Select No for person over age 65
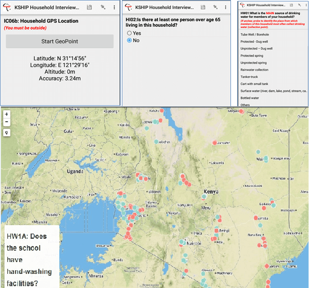This screenshot has width=309, height=288. 130,41
